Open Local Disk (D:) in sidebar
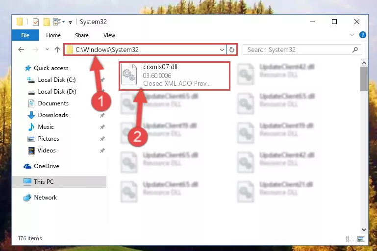377x251 pixels. (x=57, y=92)
